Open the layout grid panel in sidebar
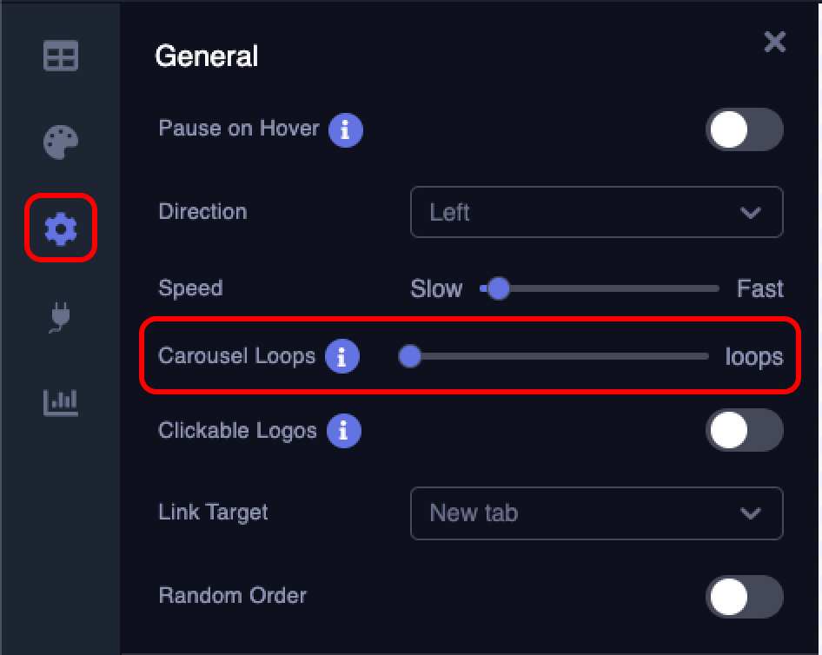822x655 pixels. [x=59, y=55]
